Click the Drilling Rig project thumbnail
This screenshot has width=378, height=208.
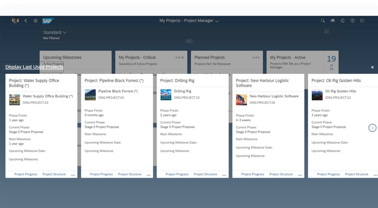pos(166,95)
